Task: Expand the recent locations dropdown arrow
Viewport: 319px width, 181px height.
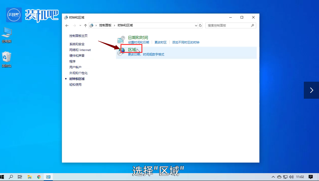Action: (x=80, y=26)
